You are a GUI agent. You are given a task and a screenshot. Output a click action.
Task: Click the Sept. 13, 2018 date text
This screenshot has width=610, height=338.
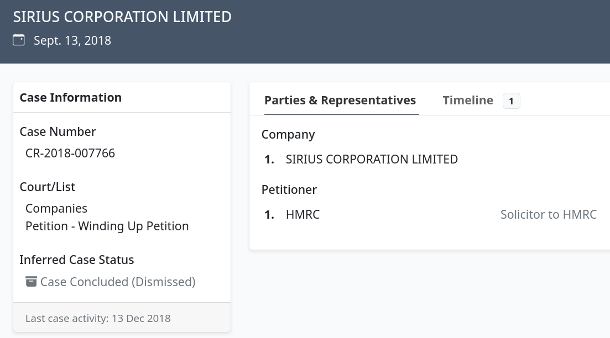click(x=72, y=40)
